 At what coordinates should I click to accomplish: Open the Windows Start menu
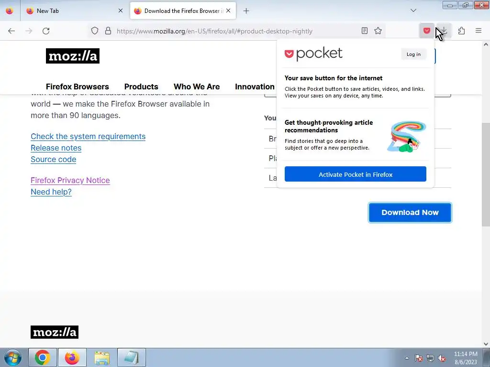coord(13,357)
